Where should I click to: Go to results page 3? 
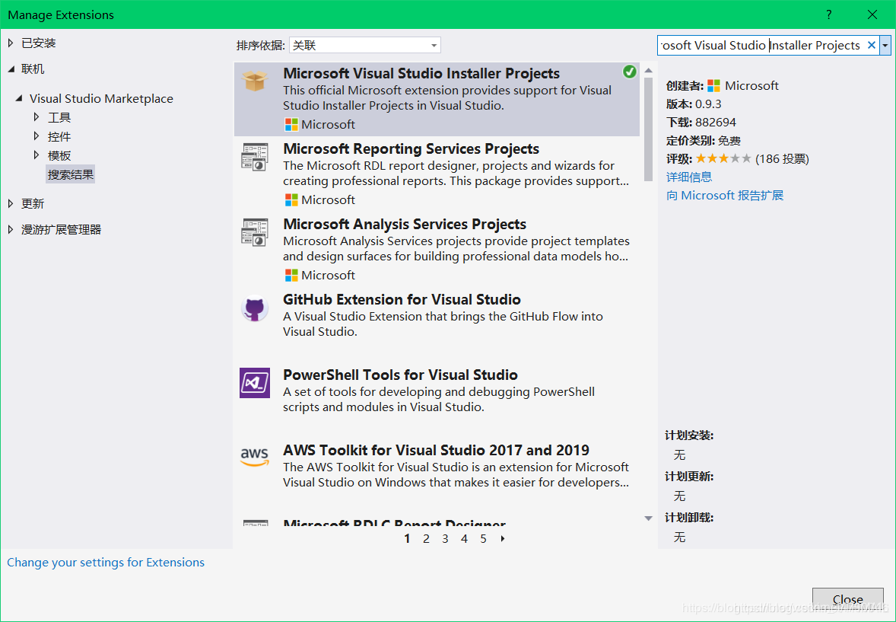click(445, 538)
